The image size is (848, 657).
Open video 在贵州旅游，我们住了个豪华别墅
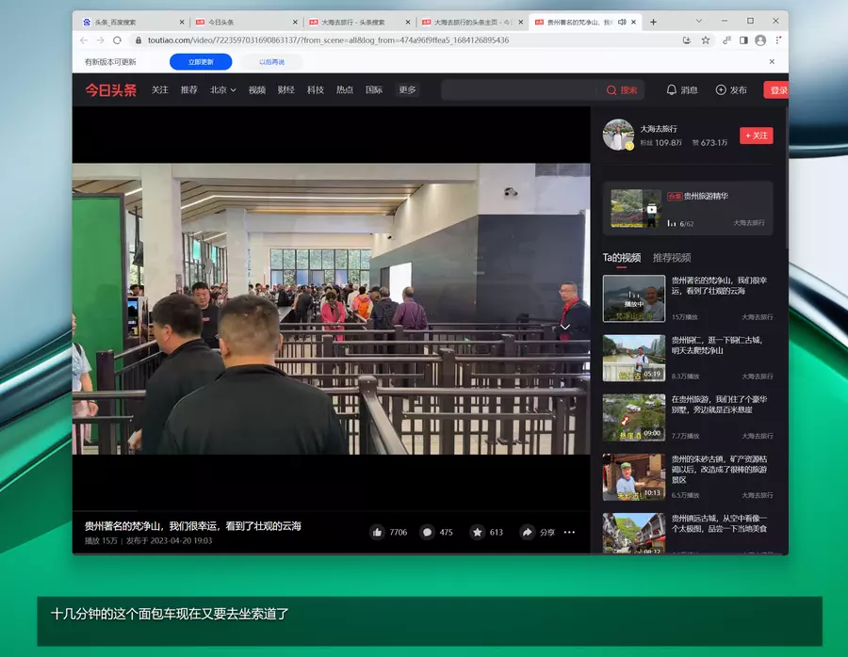(x=719, y=405)
